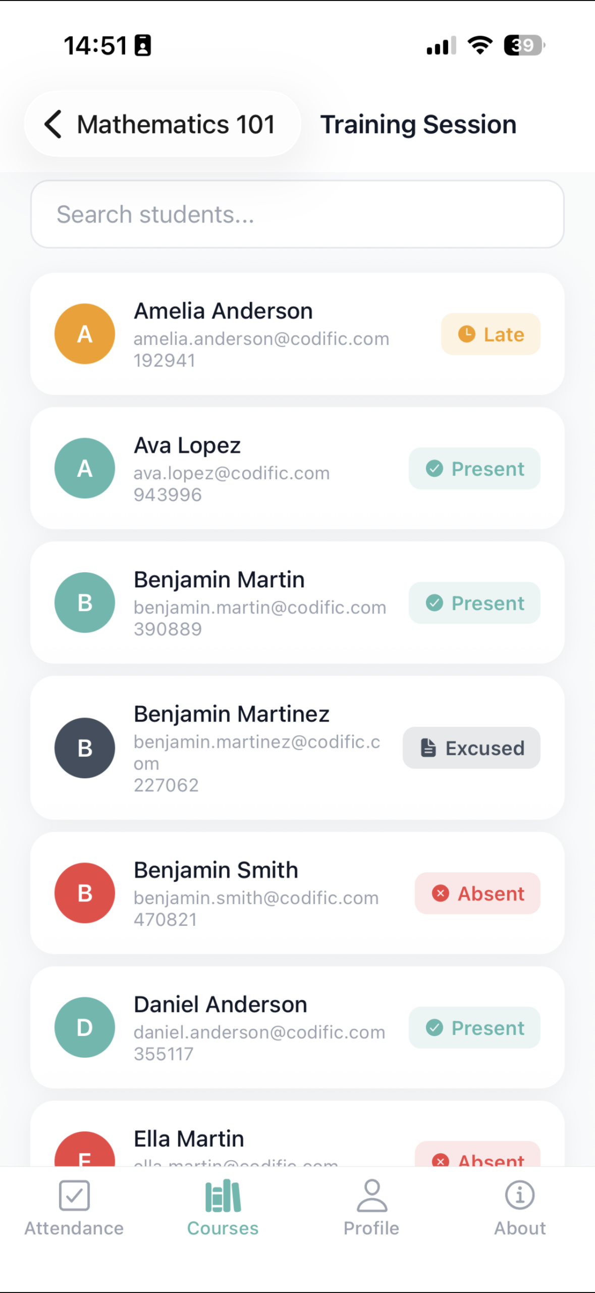The image size is (595, 1293).
Task: Open the Attendance checkmark tab
Action: tap(74, 1205)
